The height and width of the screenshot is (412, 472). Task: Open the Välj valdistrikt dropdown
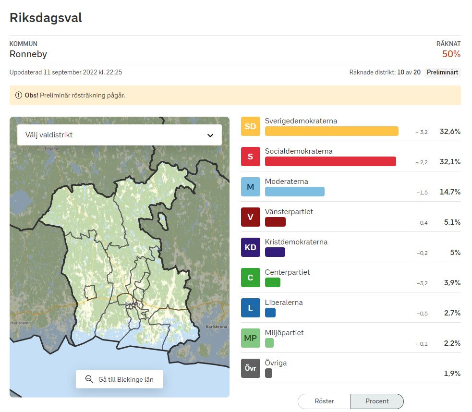pyautogui.click(x=119, y=135)
